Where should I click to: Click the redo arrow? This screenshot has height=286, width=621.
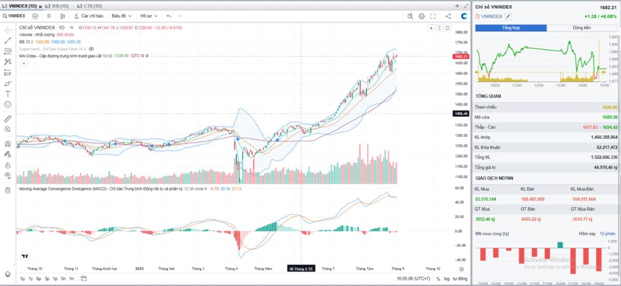coord(180,16)
